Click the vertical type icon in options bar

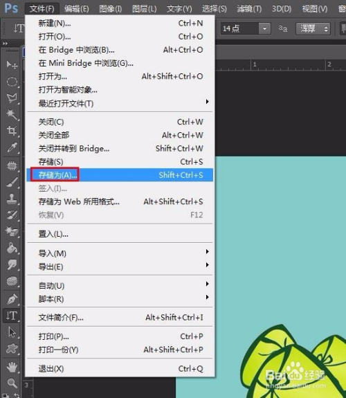pyautogui.click(x=19, y=28)
